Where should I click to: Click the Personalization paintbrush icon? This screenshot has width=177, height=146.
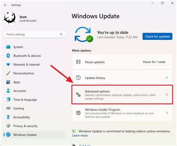tap(8, 73)
